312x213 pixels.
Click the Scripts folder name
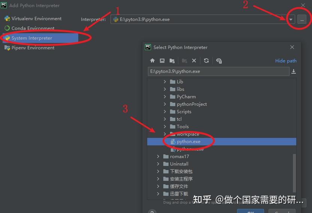(x=184, y=112)
